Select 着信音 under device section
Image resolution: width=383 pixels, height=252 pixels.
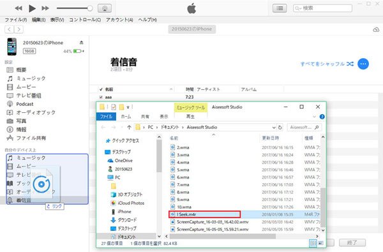tap(24, 200)
